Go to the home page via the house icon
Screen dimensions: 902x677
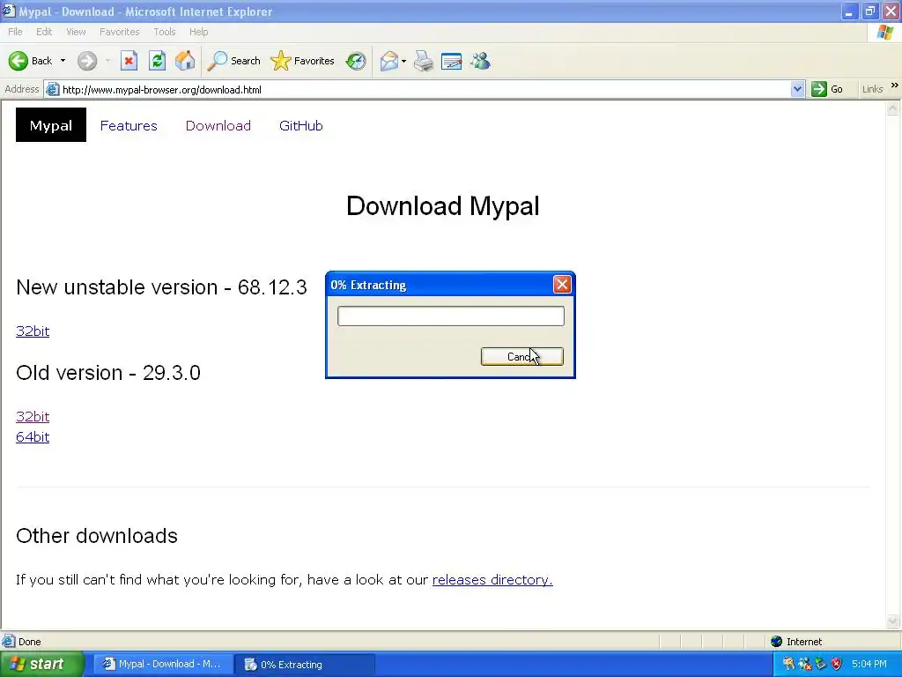click(x=185, y=61)
